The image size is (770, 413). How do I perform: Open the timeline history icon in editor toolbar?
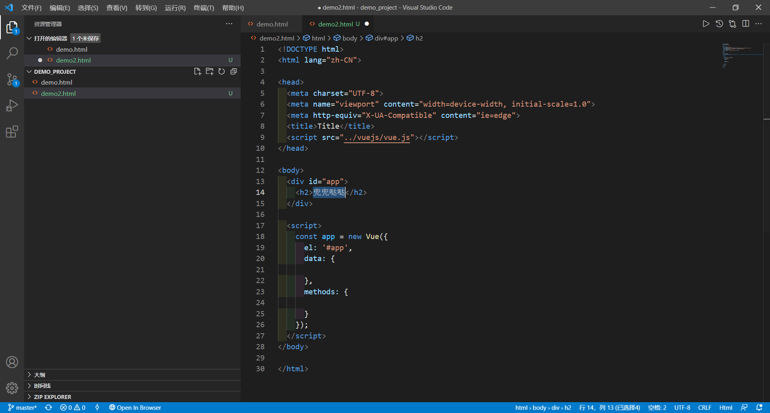719,24
